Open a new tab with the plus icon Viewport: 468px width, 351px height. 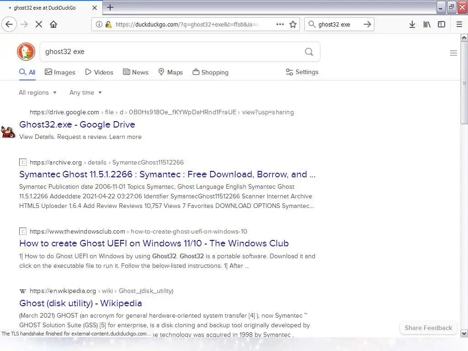[x=110, y=7]
